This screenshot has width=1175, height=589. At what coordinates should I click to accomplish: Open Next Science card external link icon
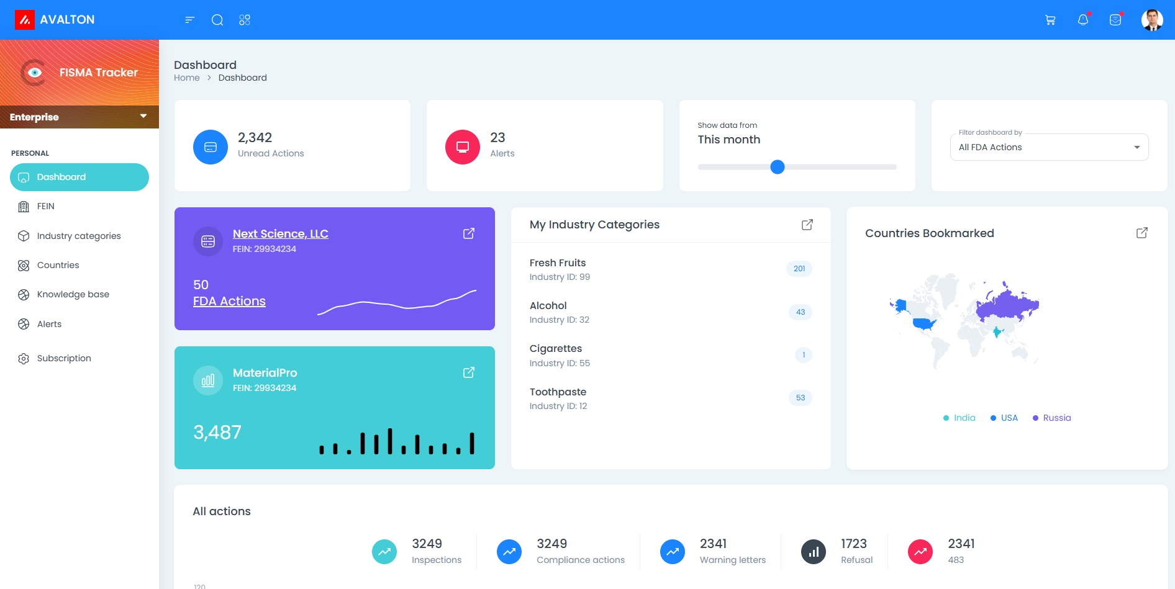point(469,233)
